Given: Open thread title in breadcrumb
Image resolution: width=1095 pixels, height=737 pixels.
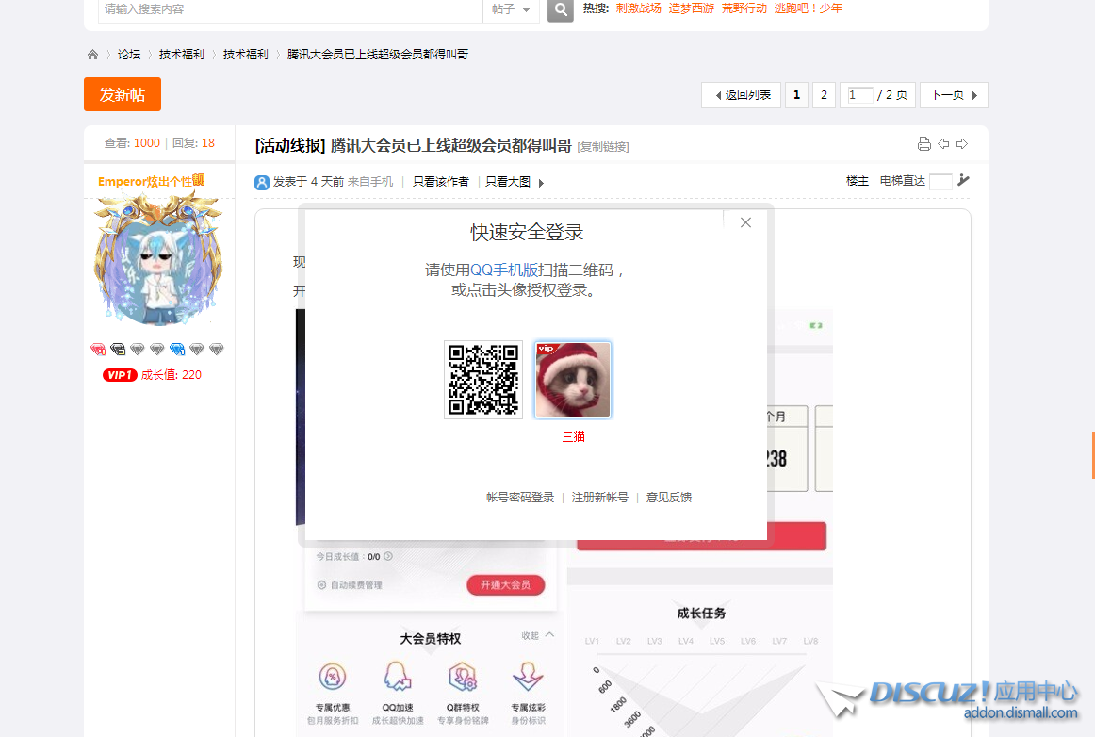Looking at the screenshot, I should (x=378, y=55).
